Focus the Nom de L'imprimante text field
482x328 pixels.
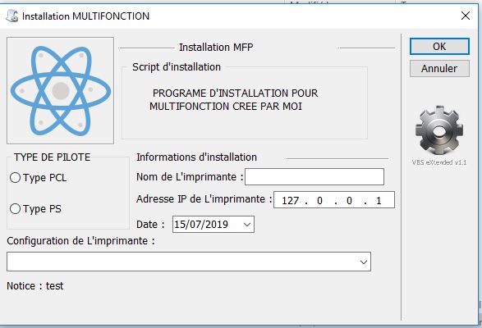(x=314, y=176)
